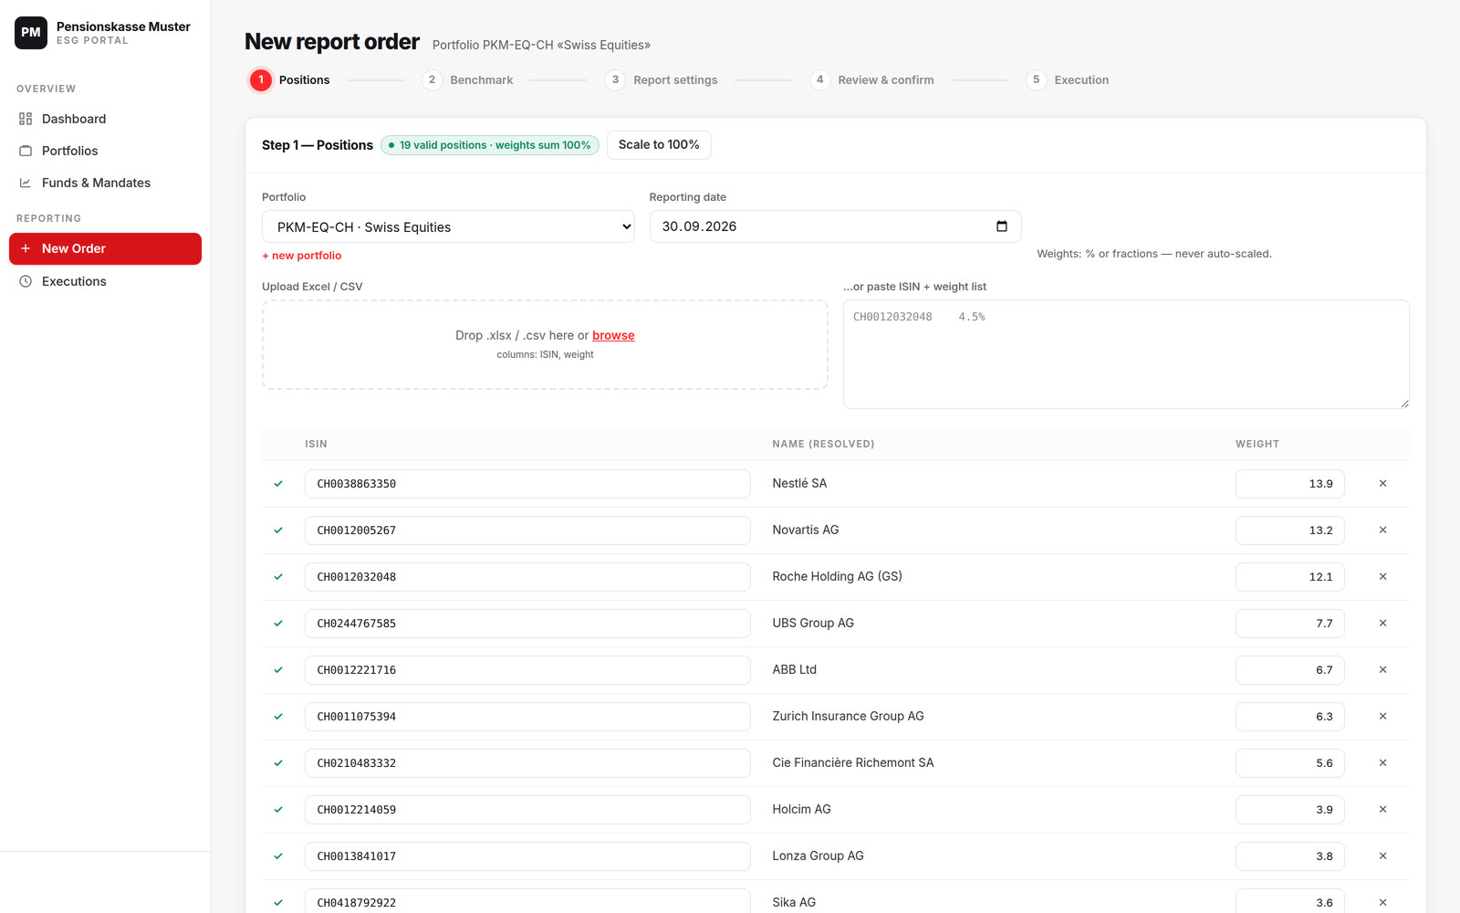Remove the Holcim AG position
The width and height of the screenshot is (1460, 913).
click(x=1382, y=810)
